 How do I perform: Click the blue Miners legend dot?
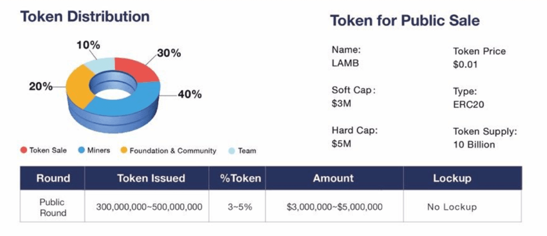pyautogui.click(x=81, y=151)
